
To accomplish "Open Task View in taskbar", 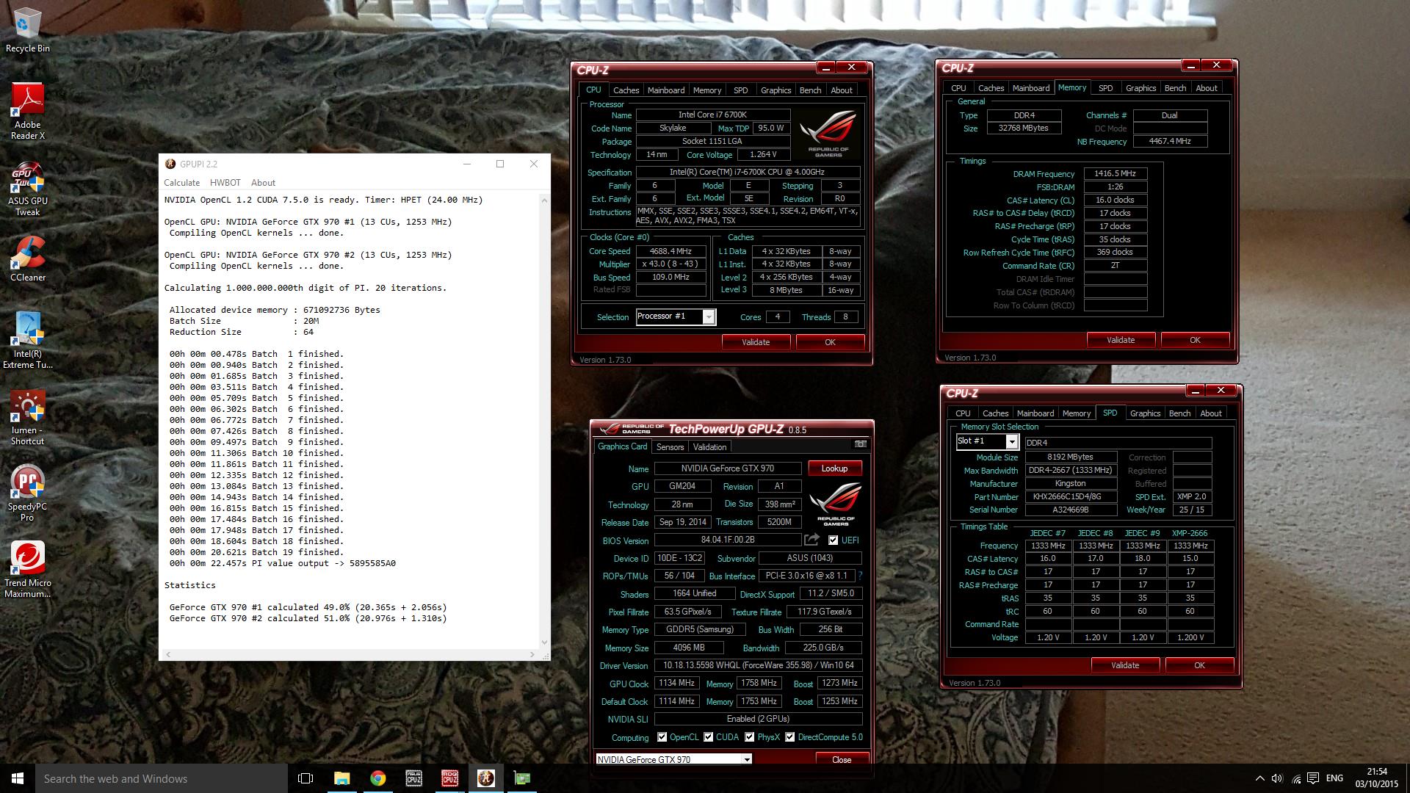I will point(305,778).
